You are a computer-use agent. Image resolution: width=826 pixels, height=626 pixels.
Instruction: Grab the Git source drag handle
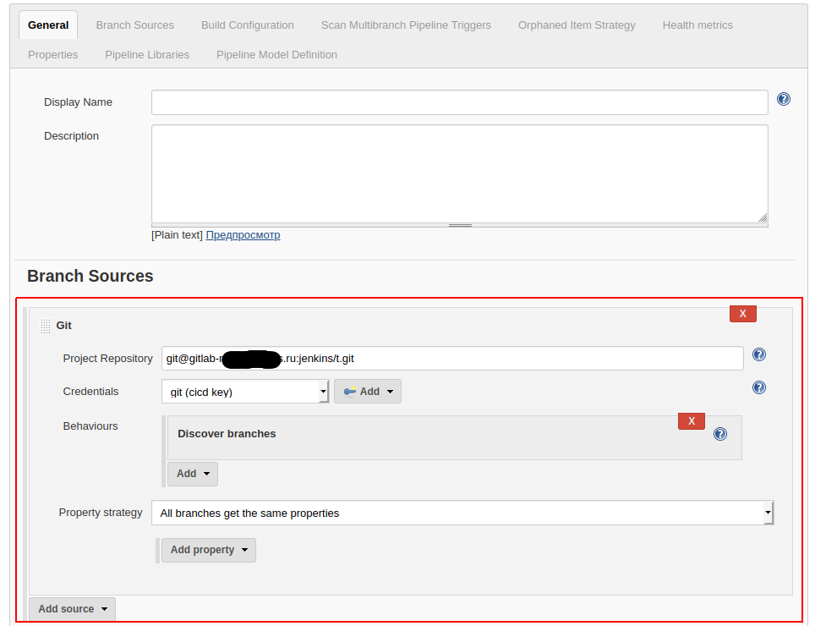click(46, 326)
